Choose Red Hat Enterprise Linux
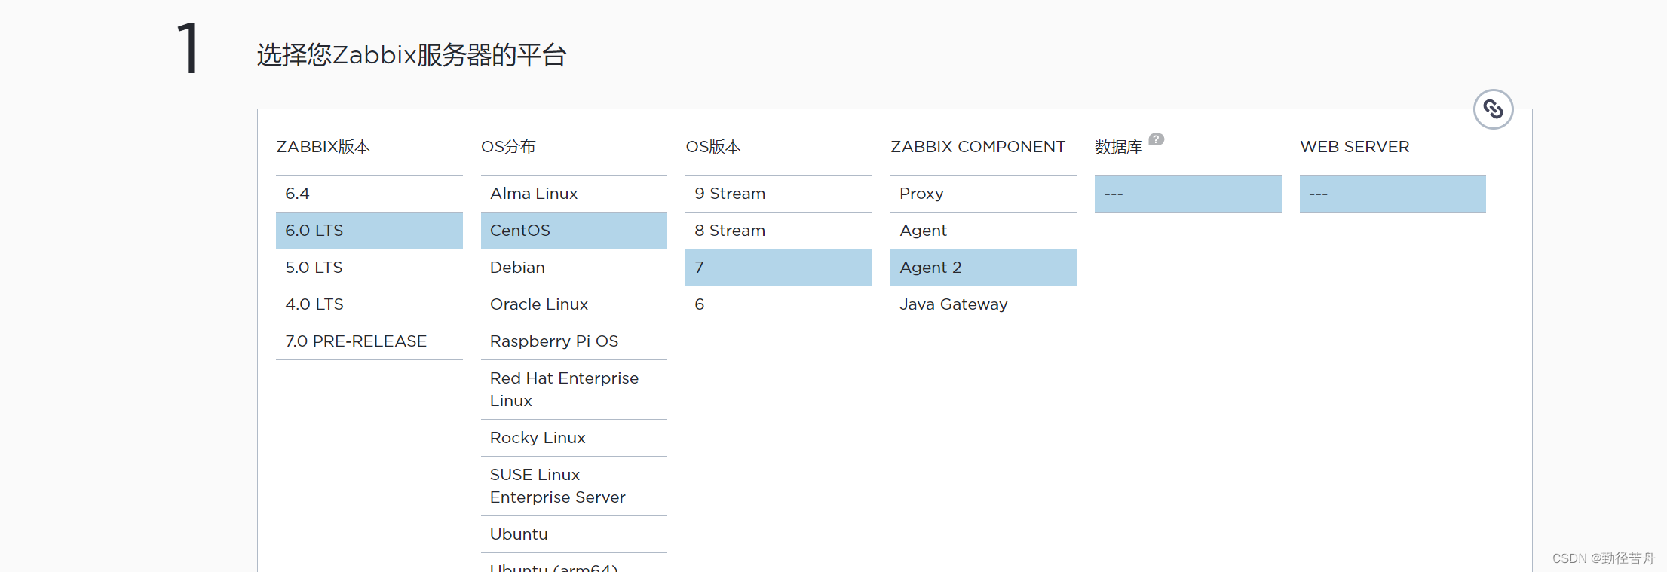This screenshot has width=1667, height=572. pos(574,390)
